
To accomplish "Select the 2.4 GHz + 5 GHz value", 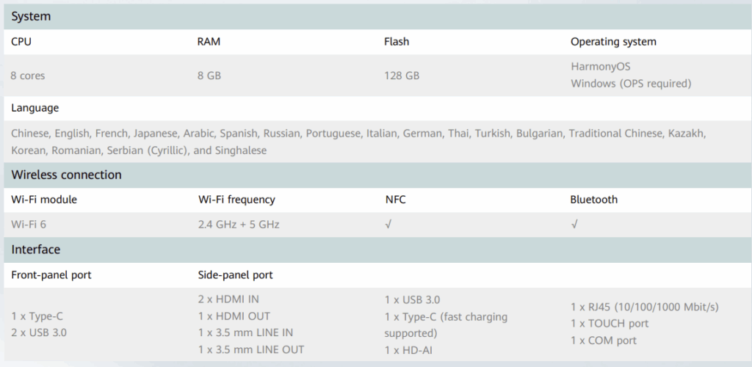I will pyautogui.click(x=239, y=224).
